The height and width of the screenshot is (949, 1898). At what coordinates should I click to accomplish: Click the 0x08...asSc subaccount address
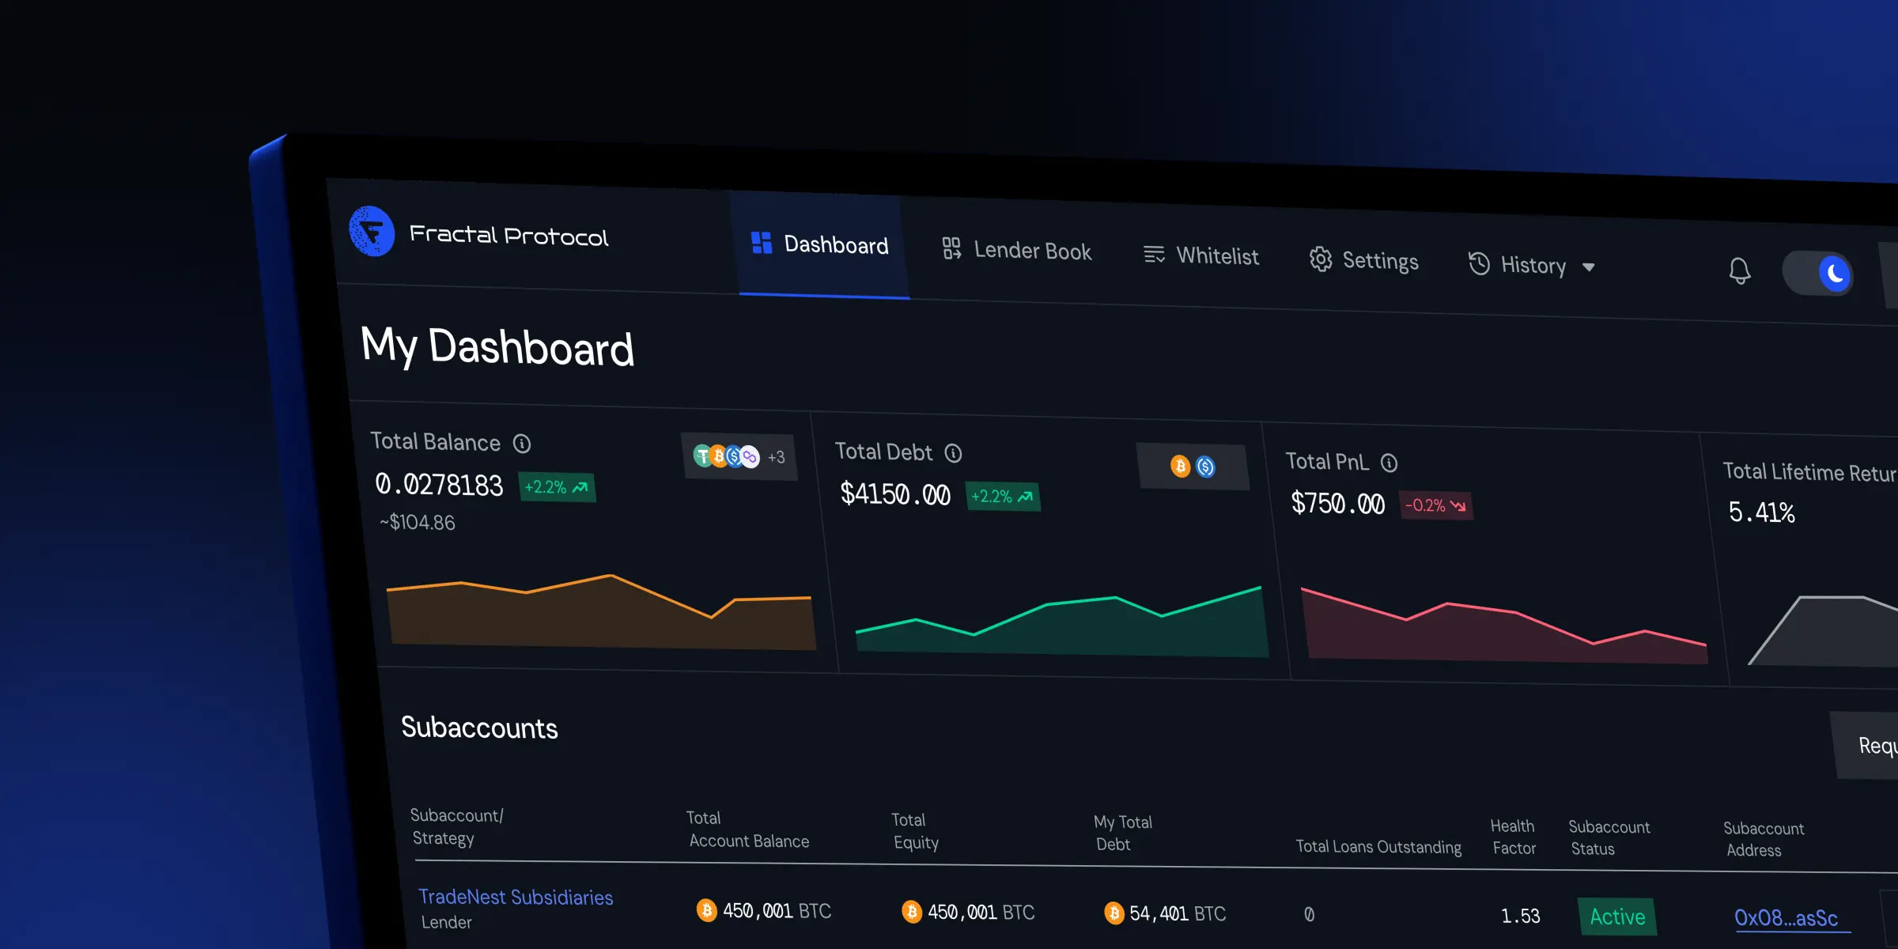point(1786,918)
